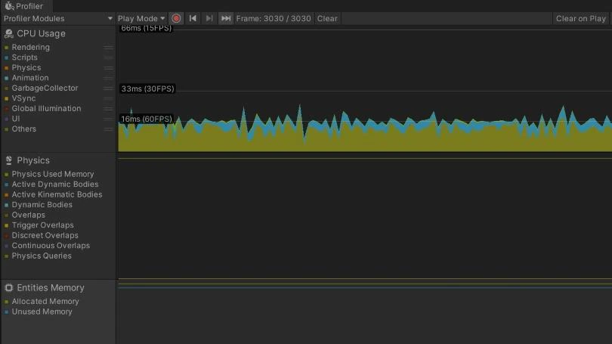This screenshot has height=344, width=612.
Task: Grab the Physics category reorder handle
Action: point(108,68)
